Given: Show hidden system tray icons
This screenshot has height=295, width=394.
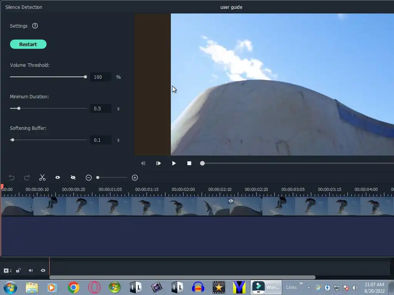Looking at the screenshot, I should point(309,288).
